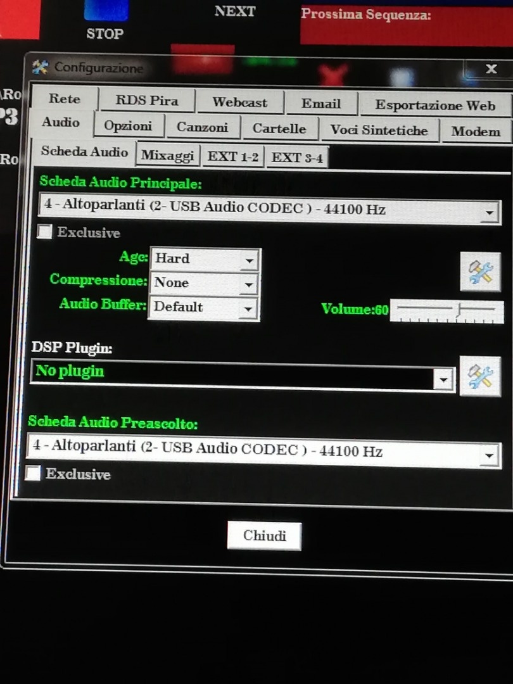Select the Voci Sintetiche tab
513x684 pixels.
click(x=379, y=130)
